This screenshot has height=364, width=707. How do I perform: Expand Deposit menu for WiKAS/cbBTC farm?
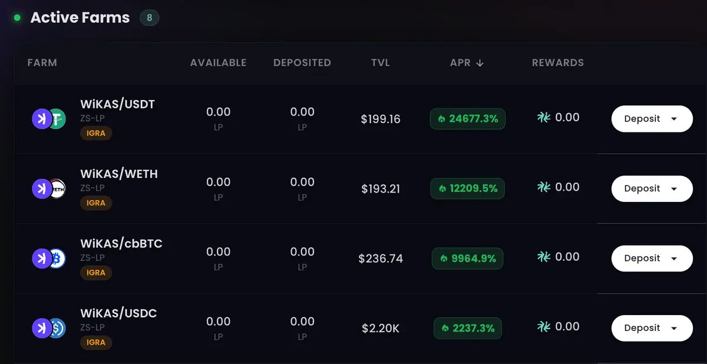652,259
